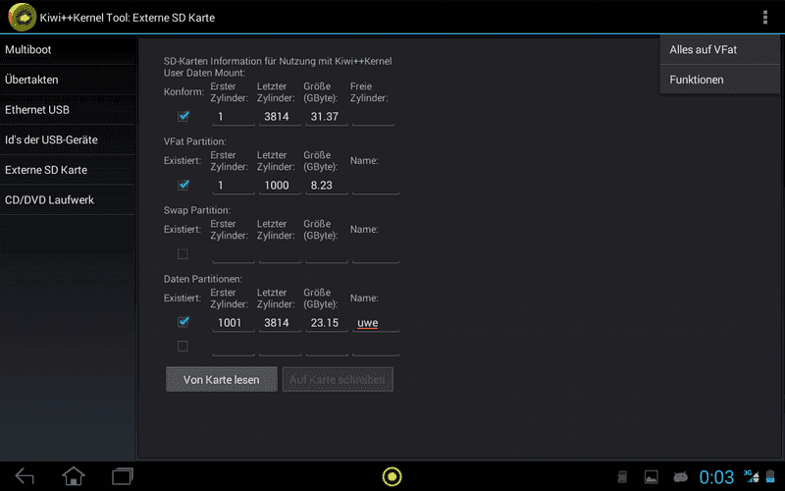
Task: Click second Daten row size field
Action: click(327, 347)
